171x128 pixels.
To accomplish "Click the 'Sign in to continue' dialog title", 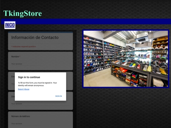I will [29, 77].
